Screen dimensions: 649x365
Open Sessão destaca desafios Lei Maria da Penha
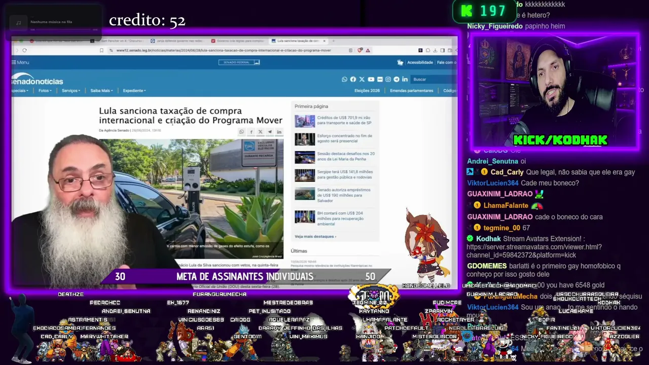point(346,157)
